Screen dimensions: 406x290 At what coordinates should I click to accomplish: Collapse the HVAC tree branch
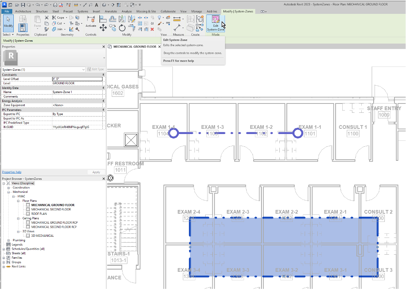coord(13,197)
